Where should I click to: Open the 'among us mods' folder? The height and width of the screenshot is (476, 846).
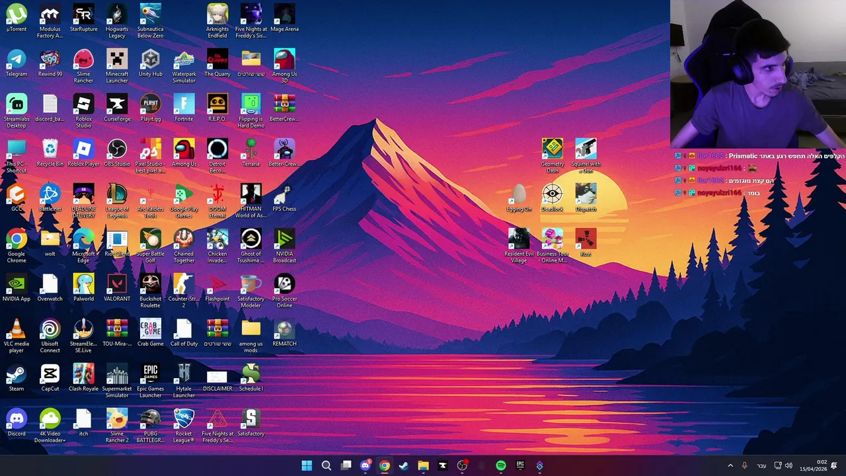251,337
